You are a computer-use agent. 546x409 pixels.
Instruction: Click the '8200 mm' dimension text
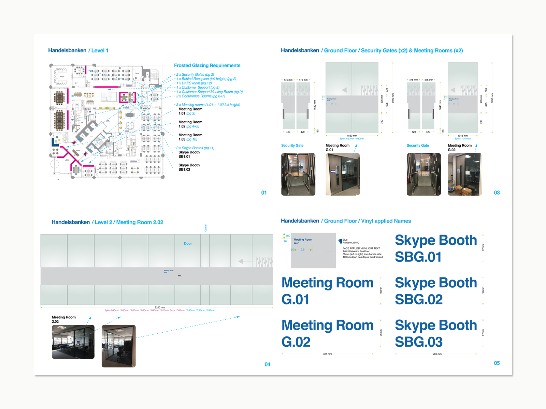point(160,307)
